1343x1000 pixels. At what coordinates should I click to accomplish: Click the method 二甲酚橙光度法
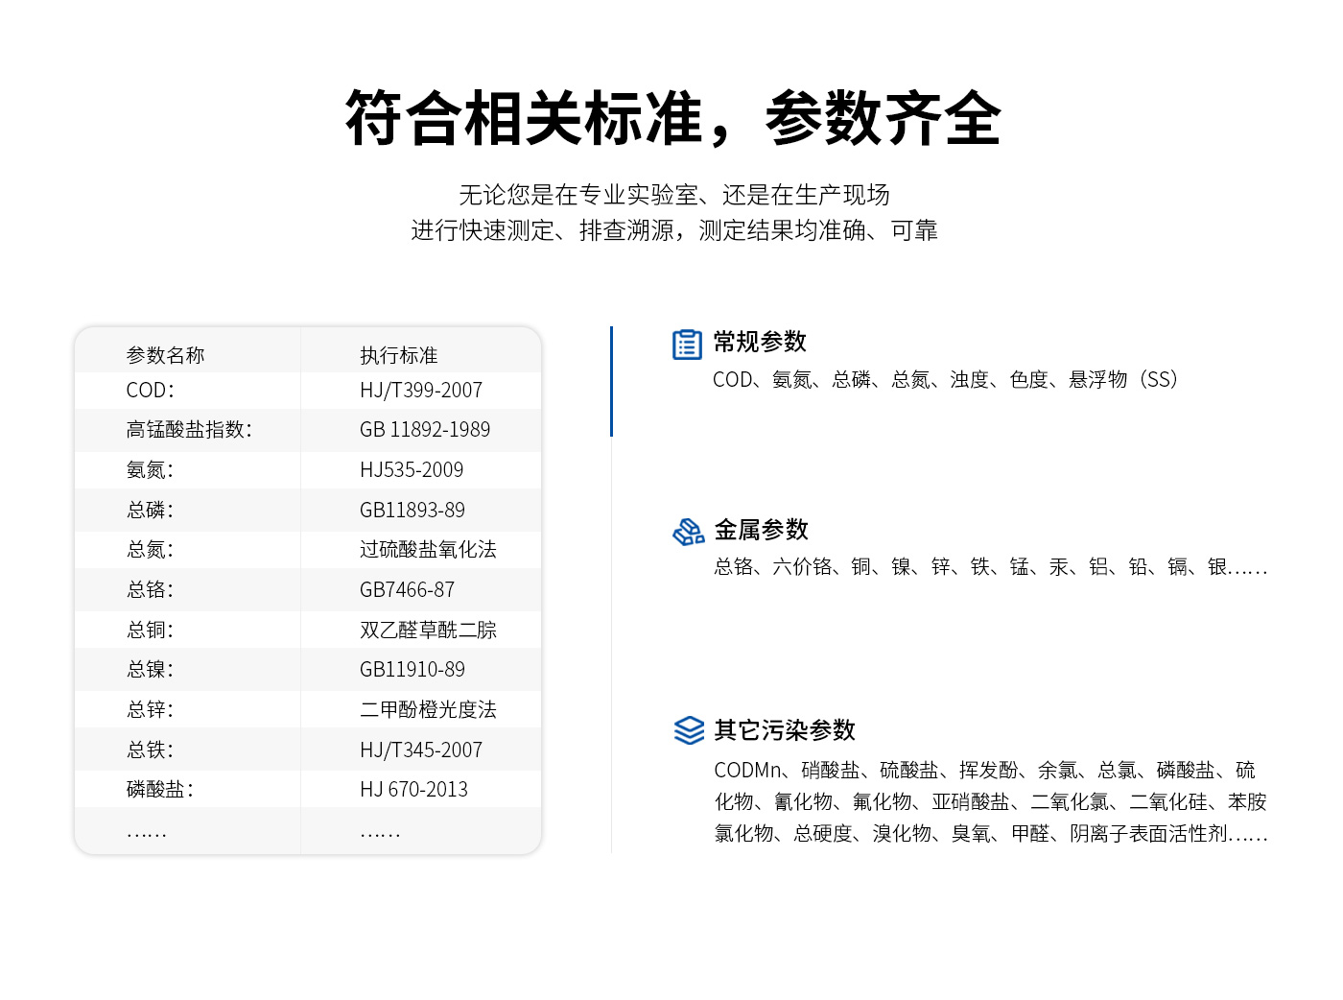[428, 710]
